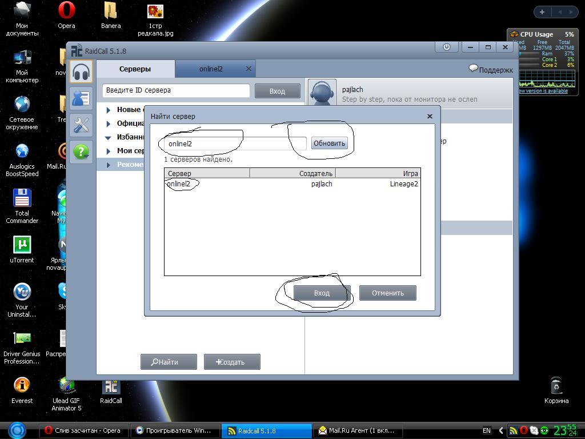This screenshot has width=585, height=439.
Task: Expand the Рекоме recommended group
Action: (108, 165)
